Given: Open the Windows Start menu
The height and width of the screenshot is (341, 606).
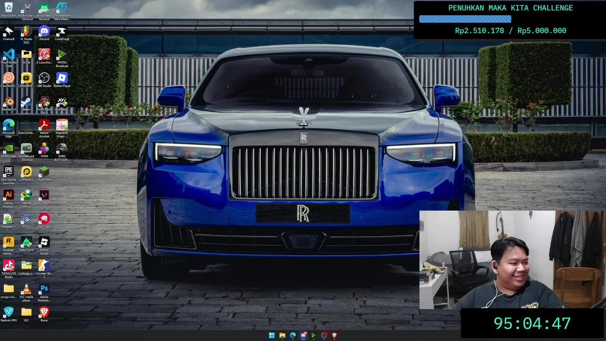Looking at the screenshot, I should point(272,335).
